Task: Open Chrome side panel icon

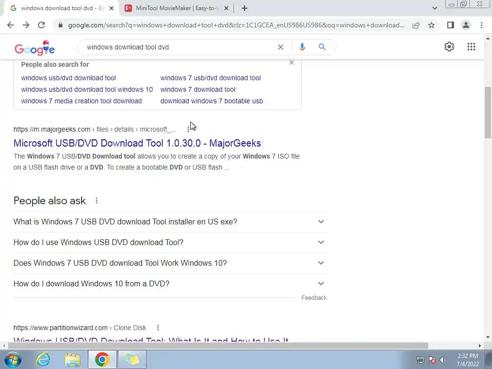Action: 451,25
